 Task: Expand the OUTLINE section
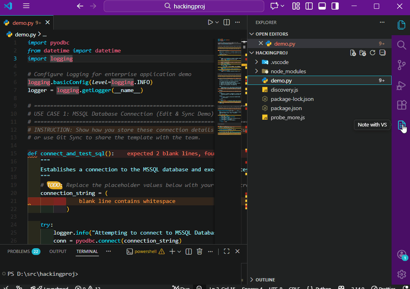coord(265,280)
